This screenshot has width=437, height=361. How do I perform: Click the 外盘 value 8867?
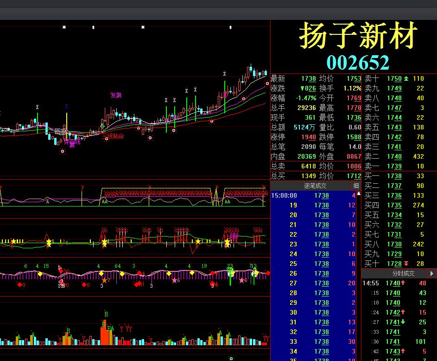[354, 156]
